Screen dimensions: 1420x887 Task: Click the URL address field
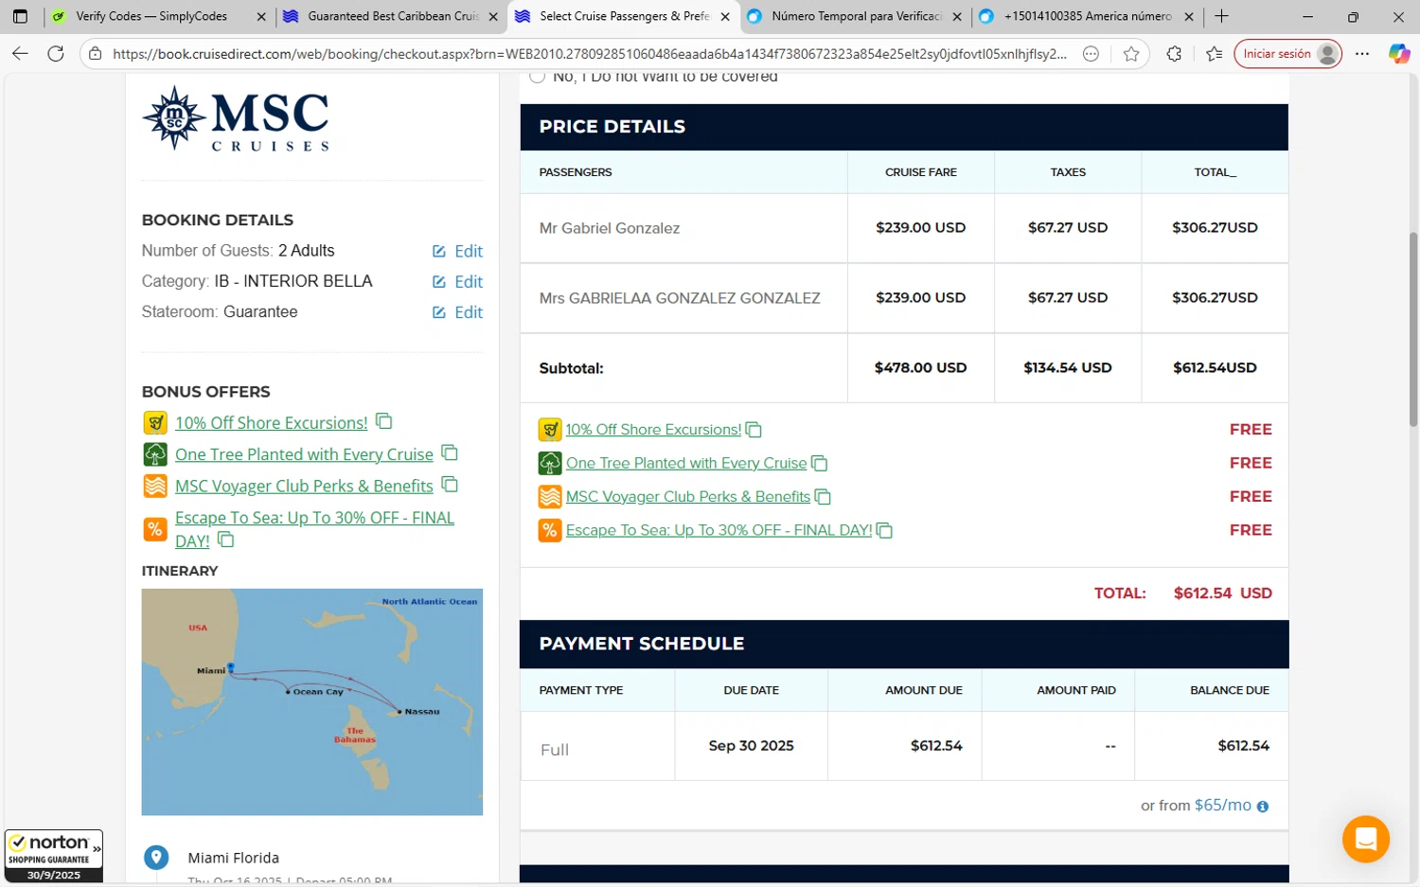[589, 54]
